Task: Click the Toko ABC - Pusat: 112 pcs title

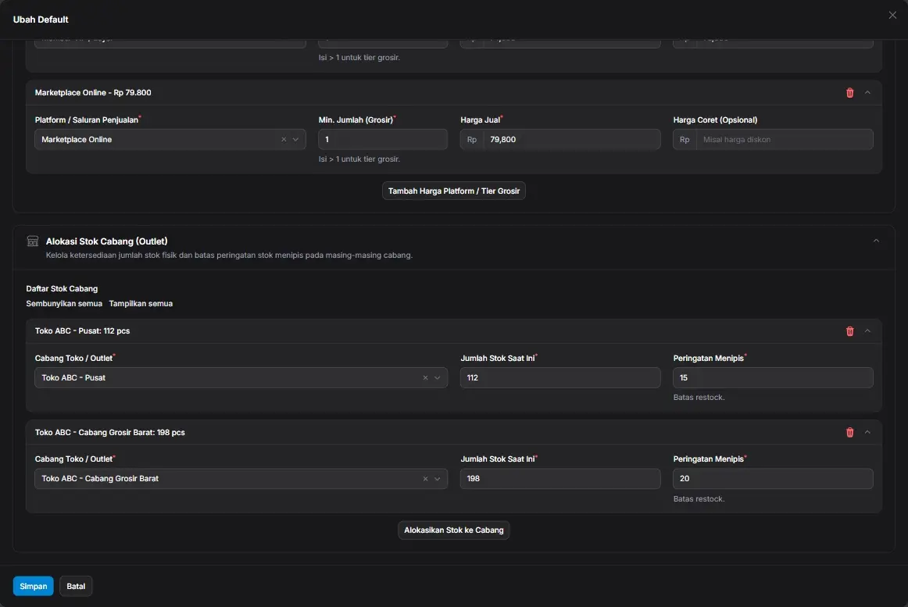Action: coord(82,331)
